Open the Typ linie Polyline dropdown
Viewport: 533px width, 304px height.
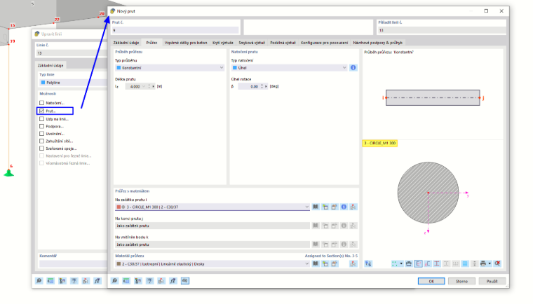(73, 83)
